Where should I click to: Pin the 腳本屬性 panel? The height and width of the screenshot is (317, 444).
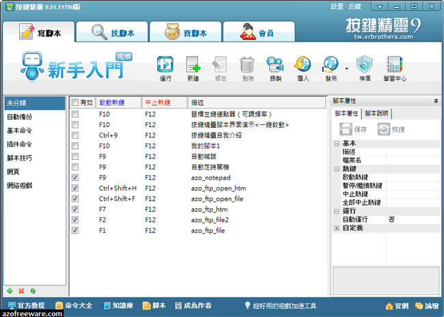tap(435, 100)
